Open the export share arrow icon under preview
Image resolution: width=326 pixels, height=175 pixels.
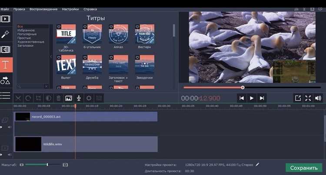pos(298,98)
